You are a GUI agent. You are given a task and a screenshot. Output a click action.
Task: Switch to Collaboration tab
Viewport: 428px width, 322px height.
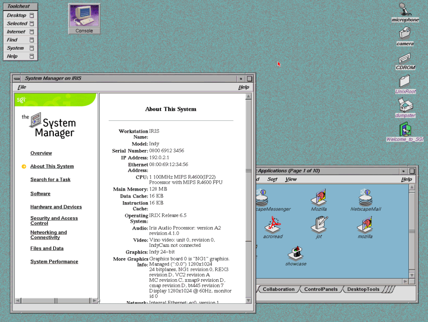278,289
